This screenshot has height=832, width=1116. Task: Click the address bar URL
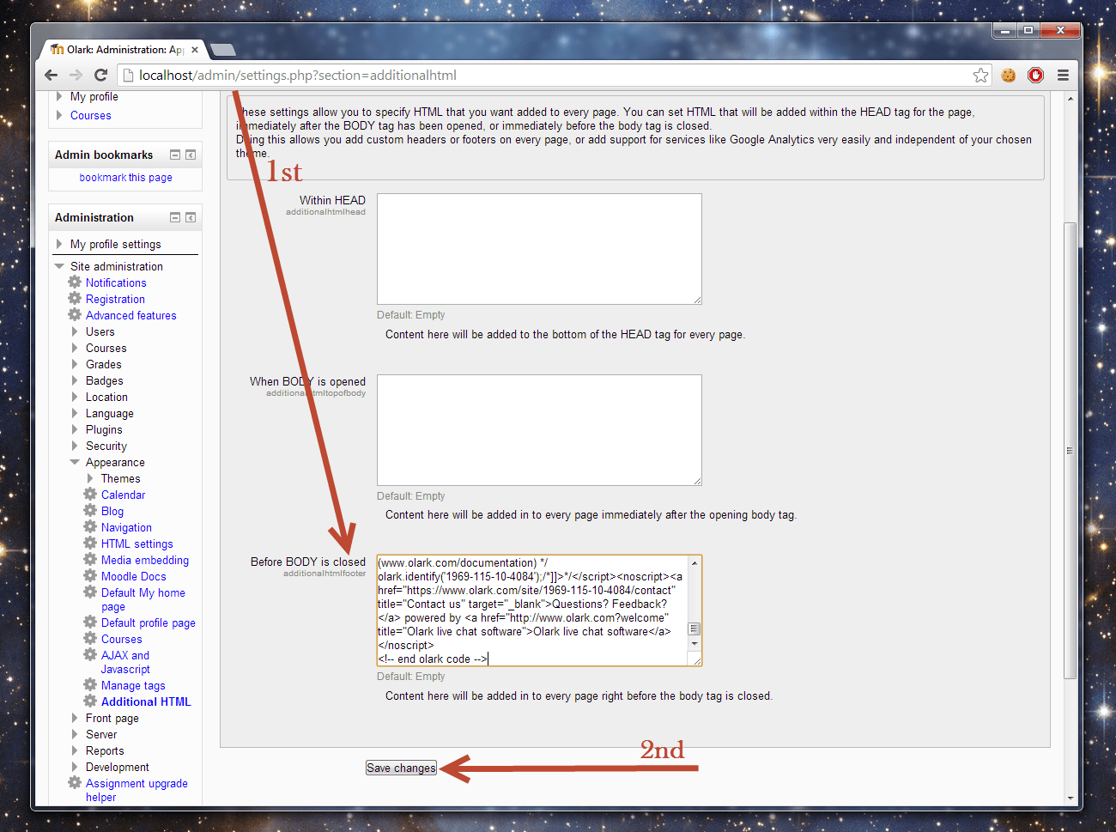tap(298, 76)
